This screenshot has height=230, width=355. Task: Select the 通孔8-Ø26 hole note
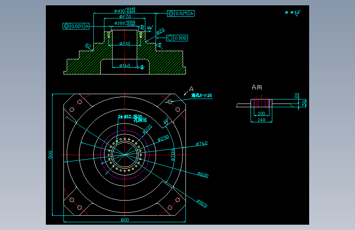pyautogui.click(x=201, y=95)
